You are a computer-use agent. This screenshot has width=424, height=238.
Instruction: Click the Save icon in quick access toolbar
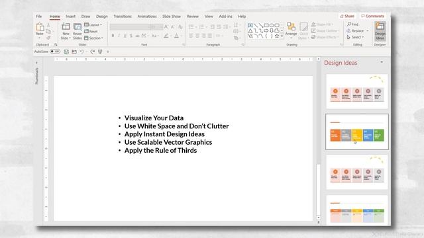66,52
